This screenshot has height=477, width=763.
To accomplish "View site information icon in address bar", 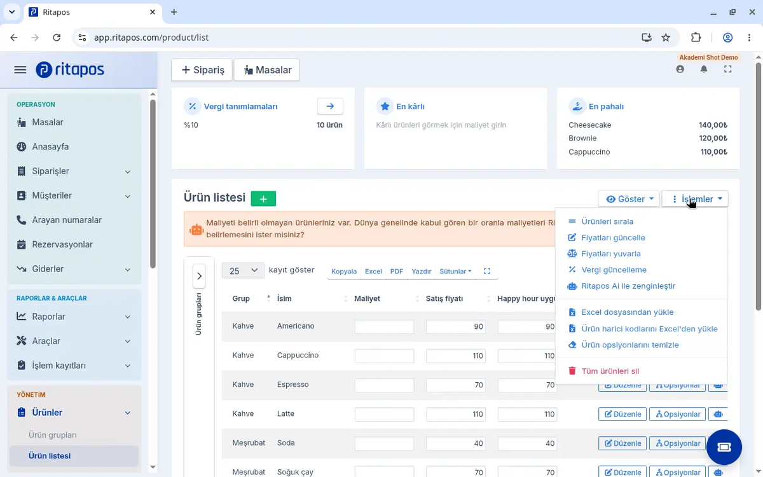I will click(82, 38).
